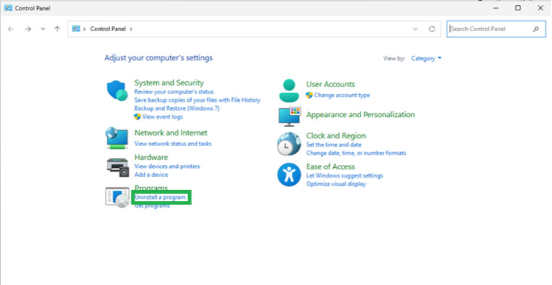Open the Hardware printer icon

click(117, 167)
